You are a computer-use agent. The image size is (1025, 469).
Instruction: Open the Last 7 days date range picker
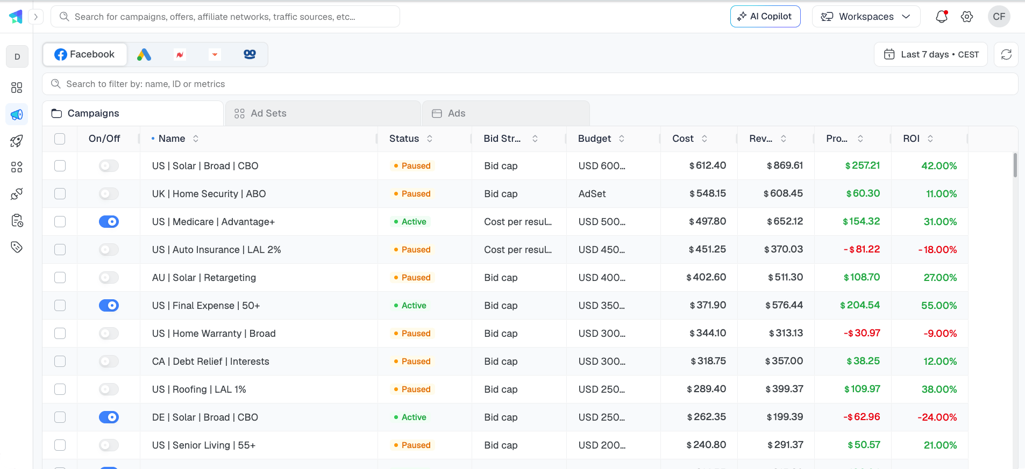tap(931, 54)
